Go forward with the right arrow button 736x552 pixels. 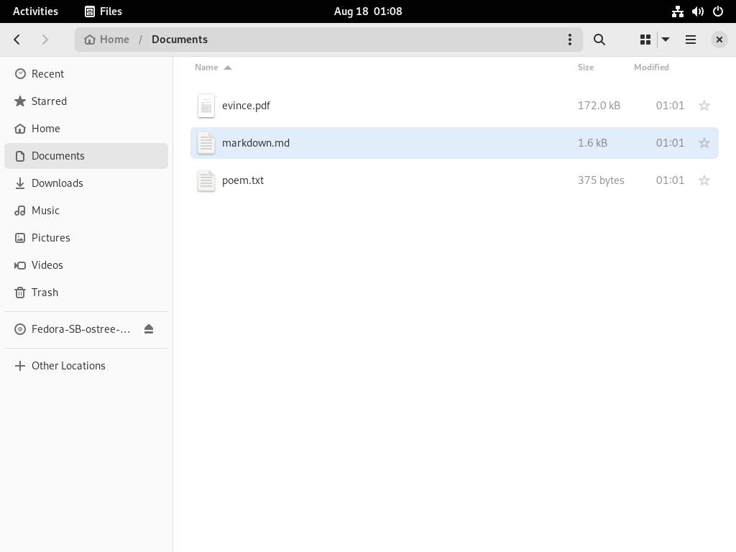45,40
